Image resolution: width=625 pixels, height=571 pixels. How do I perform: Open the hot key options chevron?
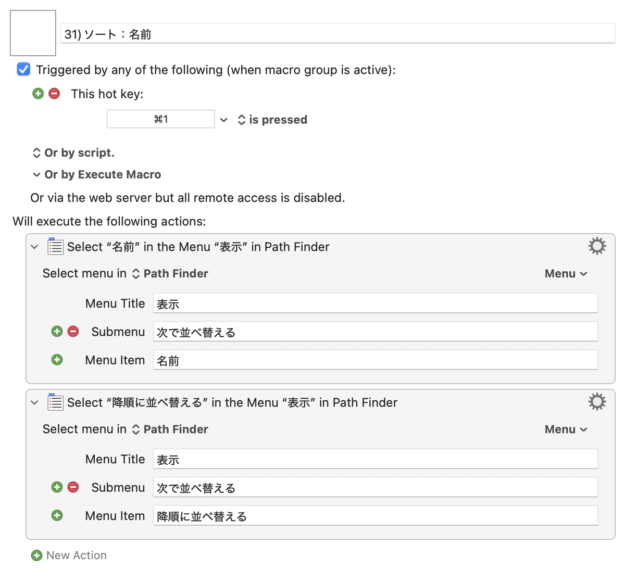pyautogui.click(x=224, y=119)
